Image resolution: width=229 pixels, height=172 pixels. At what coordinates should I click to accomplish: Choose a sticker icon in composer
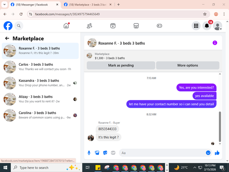point(105,153)
